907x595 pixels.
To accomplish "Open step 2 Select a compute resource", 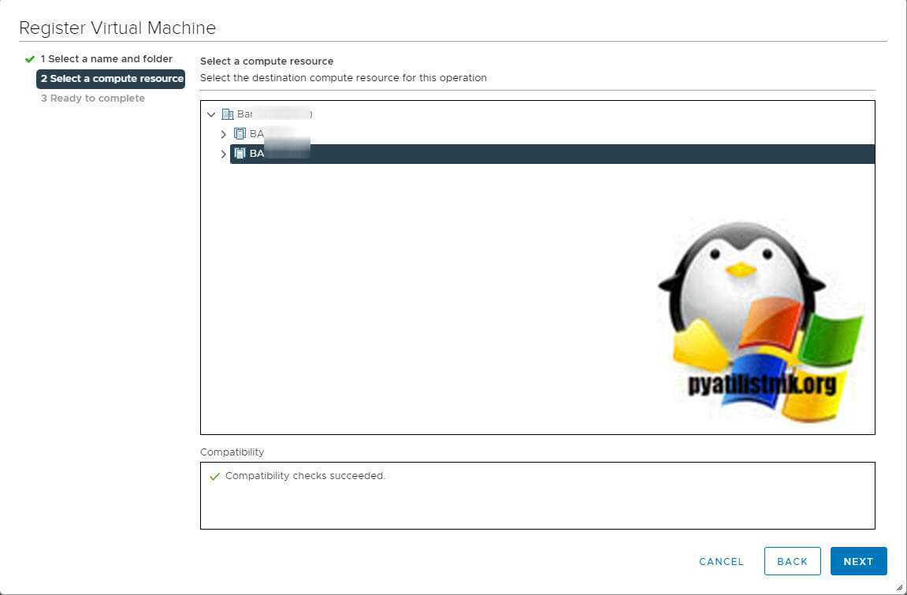I will tap(111, 79).
